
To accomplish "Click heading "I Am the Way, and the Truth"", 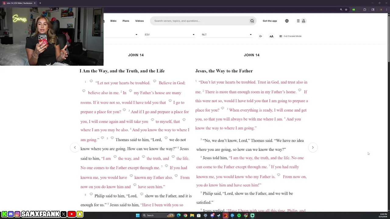I will point(122,71).
